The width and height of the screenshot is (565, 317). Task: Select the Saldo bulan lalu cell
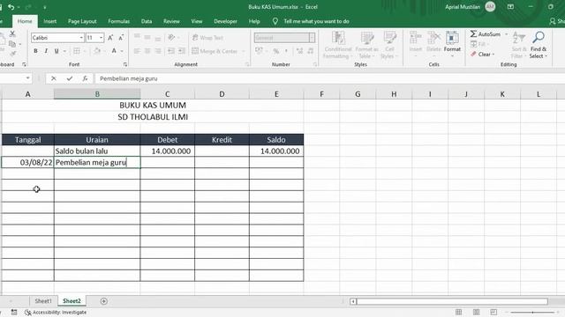tap(97, 151)
